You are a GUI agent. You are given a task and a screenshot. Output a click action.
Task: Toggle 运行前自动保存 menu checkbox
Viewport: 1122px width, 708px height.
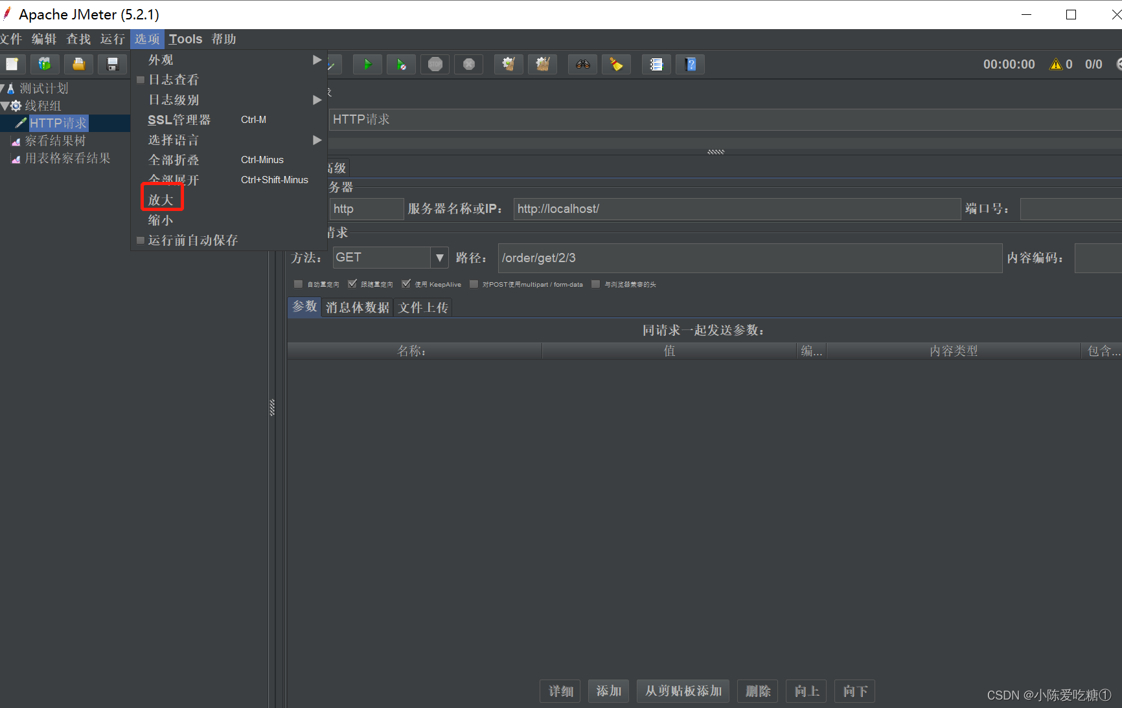141,240
